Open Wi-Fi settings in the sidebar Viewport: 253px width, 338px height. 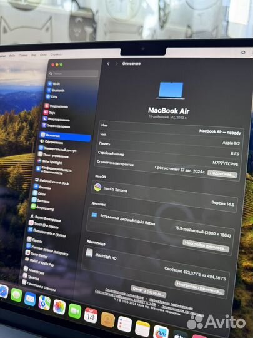pyautogui.click(x=54, y=84)
